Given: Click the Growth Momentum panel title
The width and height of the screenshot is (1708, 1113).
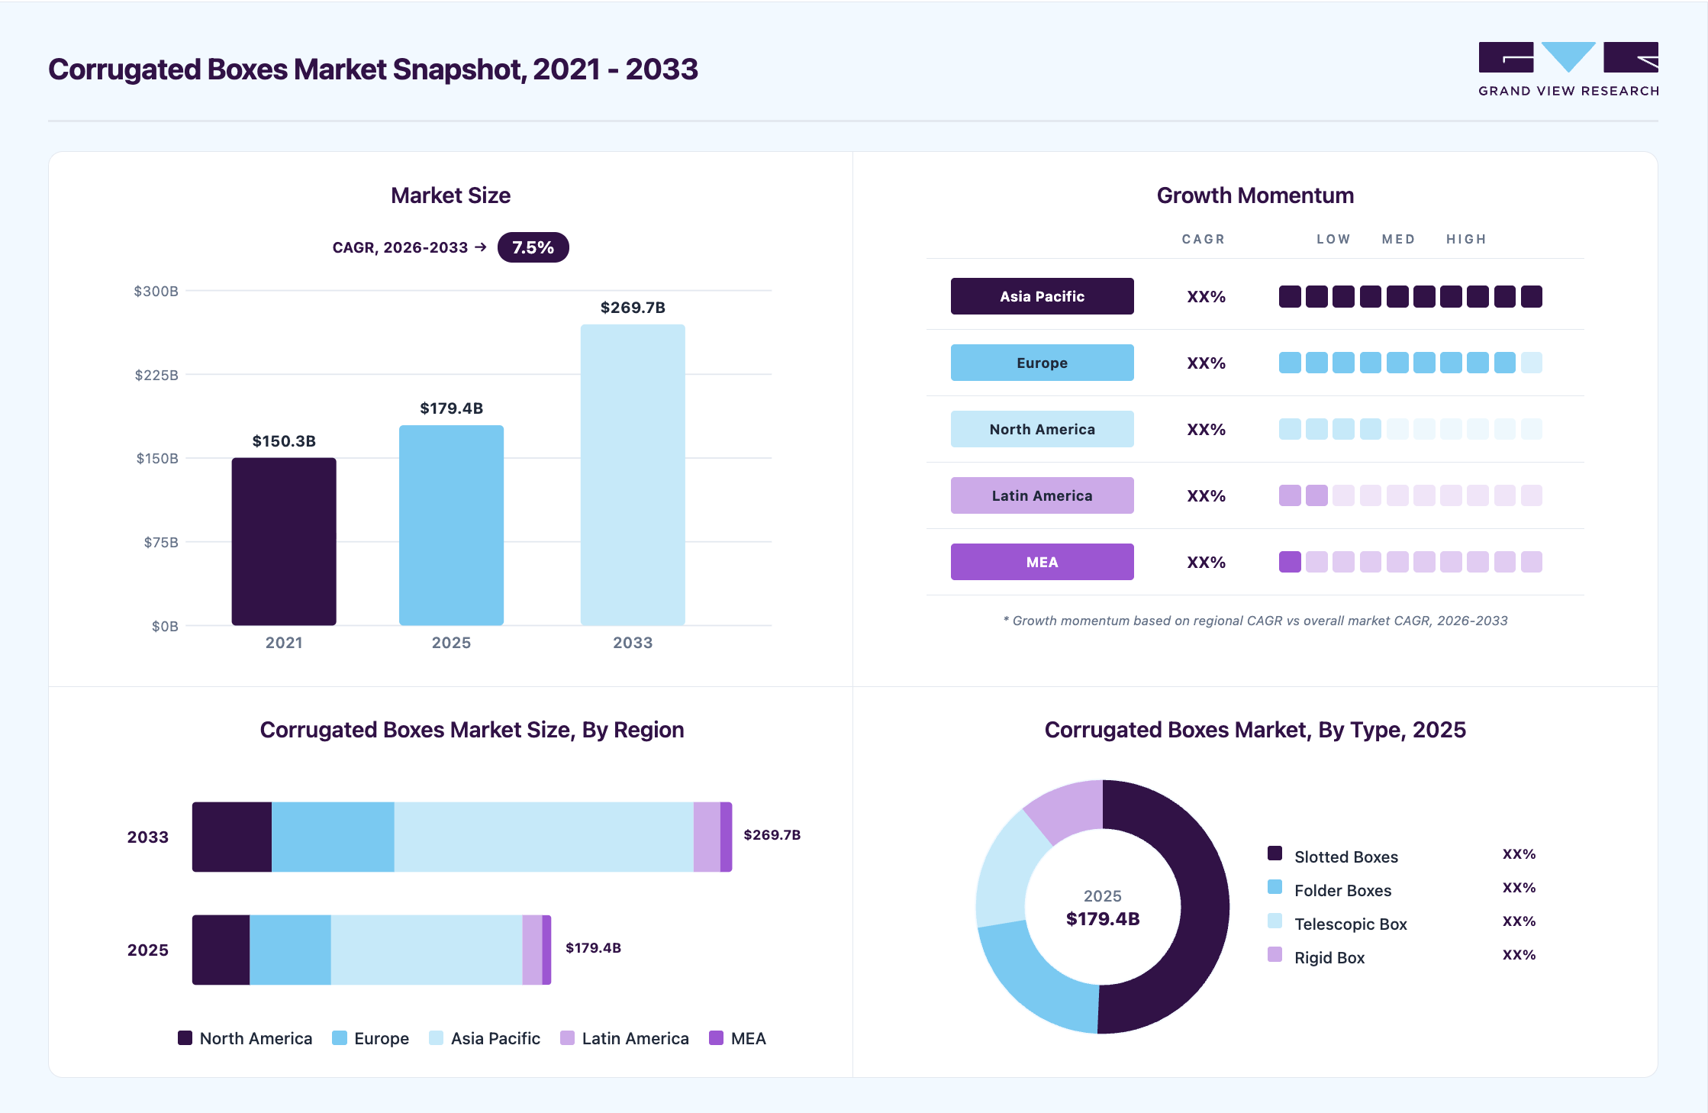Looking at the screenshot, I should 1255,195.
